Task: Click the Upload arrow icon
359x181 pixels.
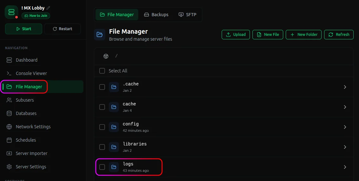Action: click(x=228, y=35)
